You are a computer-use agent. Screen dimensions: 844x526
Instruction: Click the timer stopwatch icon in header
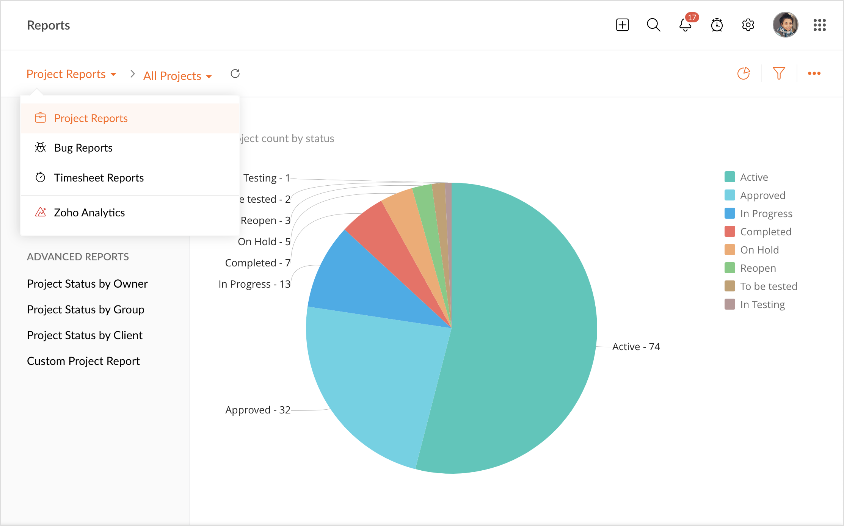point(717,25)
